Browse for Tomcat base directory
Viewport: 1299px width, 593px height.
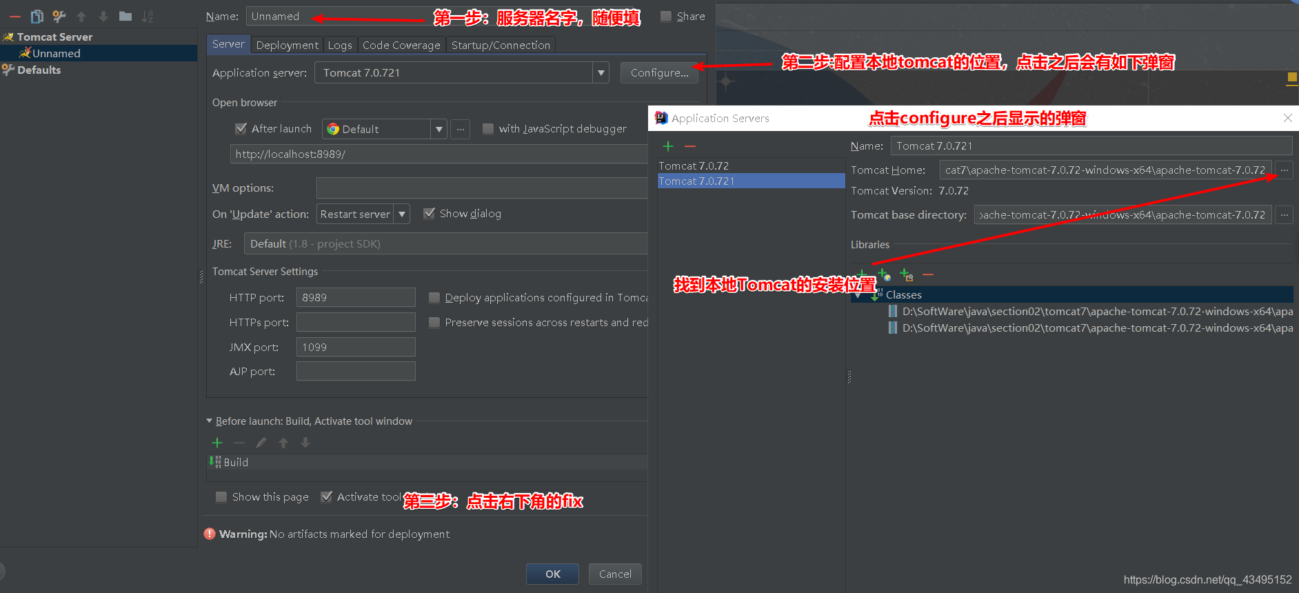point(1284,214)
